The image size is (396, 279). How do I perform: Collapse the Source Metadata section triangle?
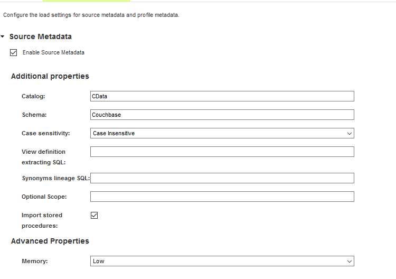click(x=3, y=37)
